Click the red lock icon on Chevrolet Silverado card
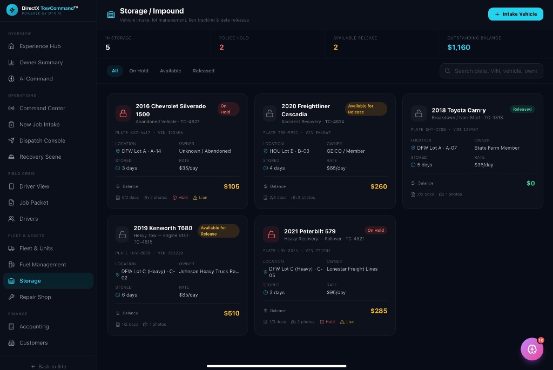Viewport: 553px width, 370px height. (123, 113)
